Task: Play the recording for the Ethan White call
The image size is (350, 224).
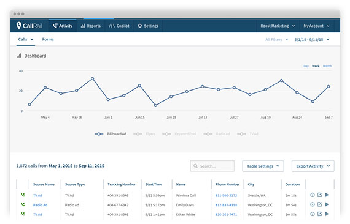Action: 327,214
